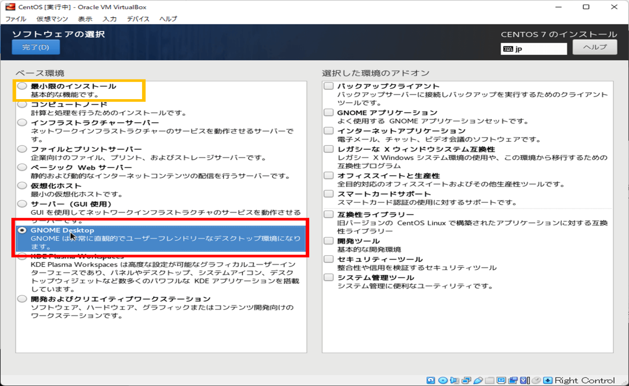Screen dimensions: 629x386
Task: Enable the インターネットアプリケーション checkbox
Action: pos(329,131)
